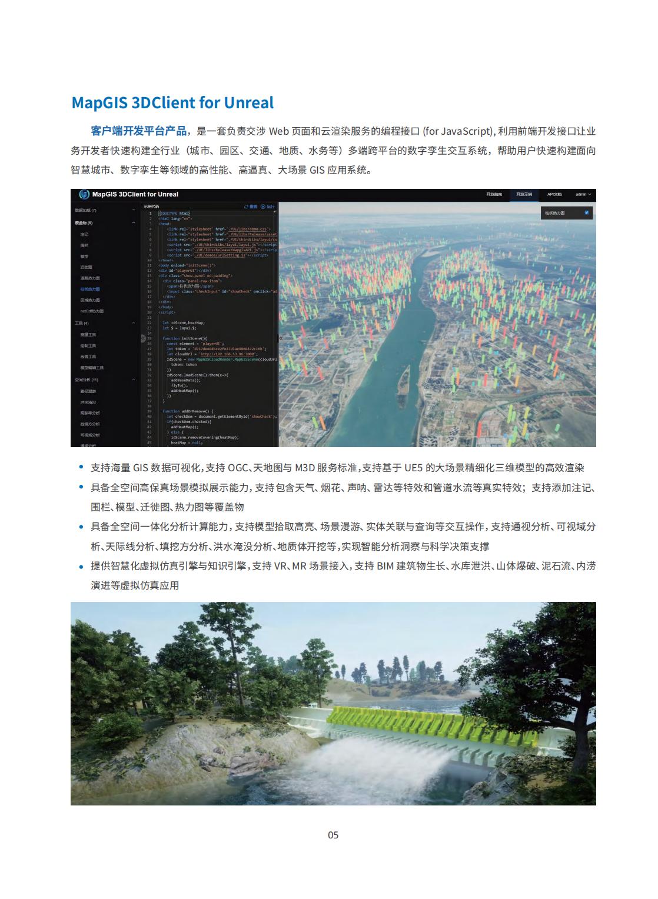Open 模型编辑工具 in the sidebar
Viewport: 658px width, 899px height.
(92, 368)
